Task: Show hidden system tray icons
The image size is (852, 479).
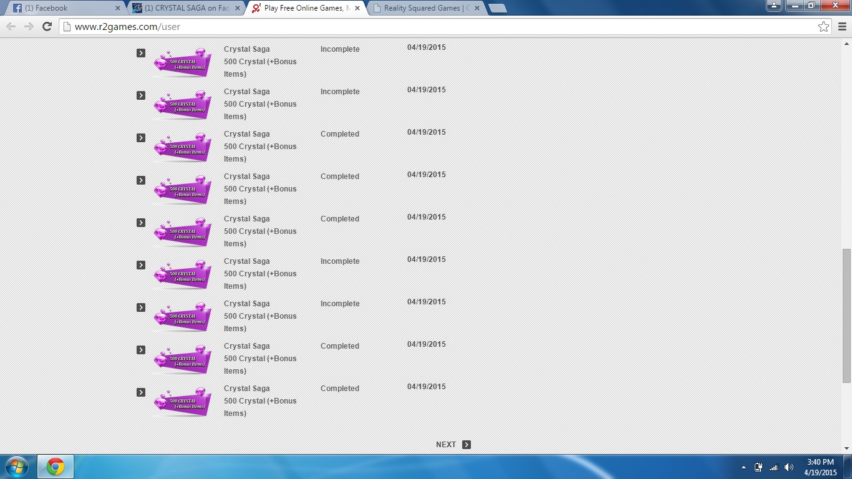Action: pos(743,467)
